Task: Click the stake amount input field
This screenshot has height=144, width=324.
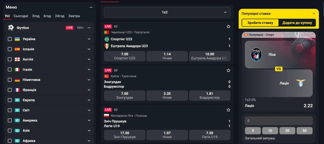Action: (279, 121)
